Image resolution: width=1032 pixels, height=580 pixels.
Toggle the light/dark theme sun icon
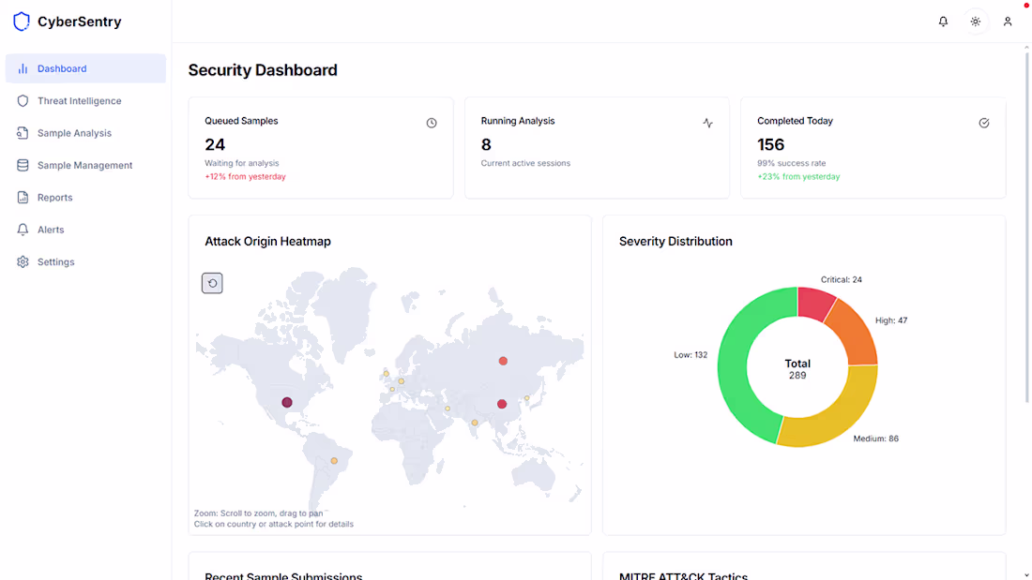(976, 21)
